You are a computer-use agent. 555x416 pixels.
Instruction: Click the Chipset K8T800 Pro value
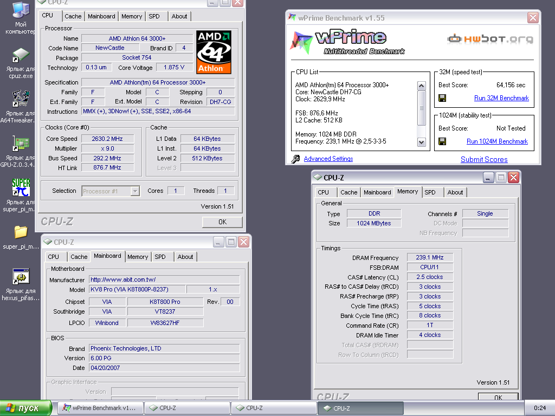point(165,302)
